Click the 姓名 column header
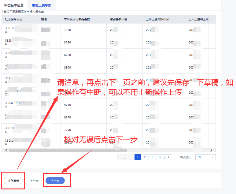236x194 pixels. (x=44, y=19)
